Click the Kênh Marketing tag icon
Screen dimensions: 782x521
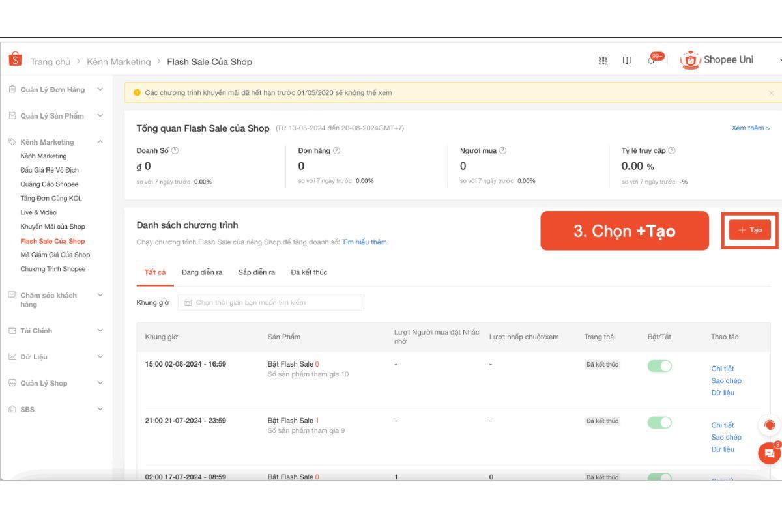coord(12,141)
